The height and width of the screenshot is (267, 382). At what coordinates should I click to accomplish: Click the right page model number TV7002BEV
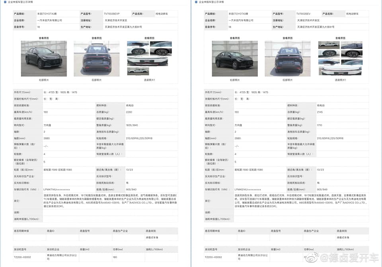click(x=303, y=14)
